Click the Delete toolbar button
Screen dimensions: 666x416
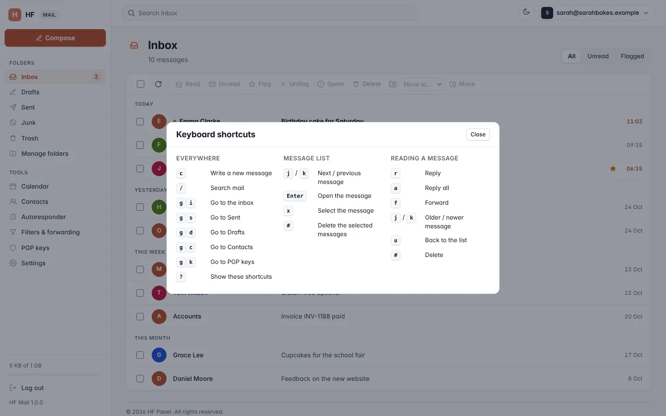pos(367,84)
